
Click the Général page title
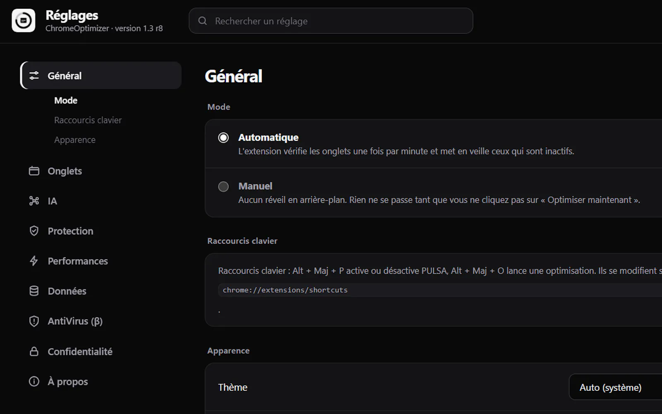pos(234,76)
